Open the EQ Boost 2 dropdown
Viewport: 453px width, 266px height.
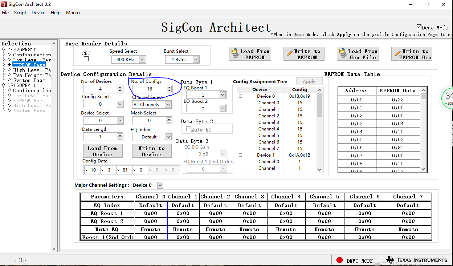click(223, 109)
